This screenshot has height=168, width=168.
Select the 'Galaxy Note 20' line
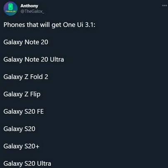coord(26,42)
